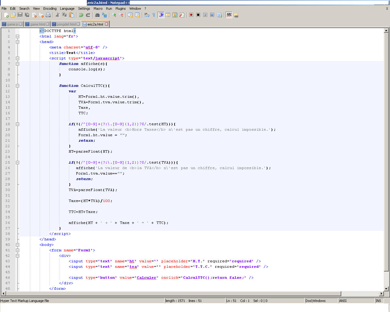Click the vertical scrollbar up arrow
390x312 pixels.
(x=386, y=30)
